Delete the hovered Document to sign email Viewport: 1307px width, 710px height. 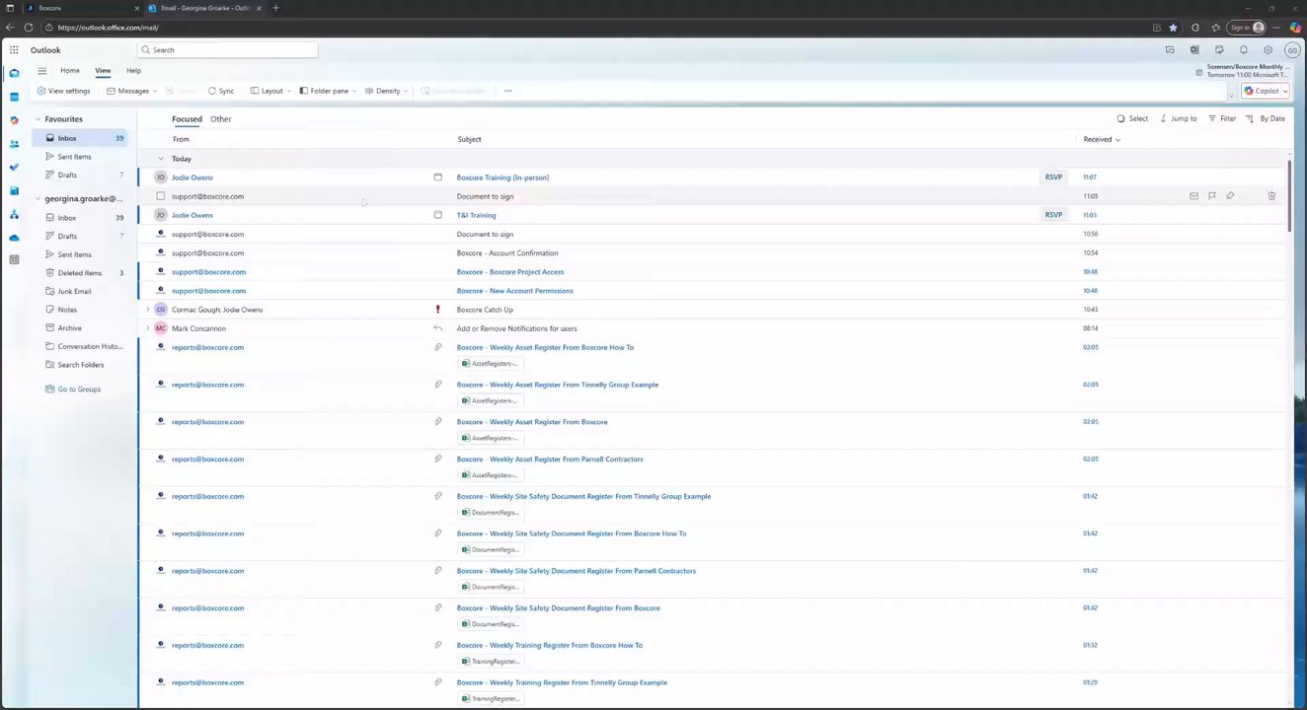click(1271, 196)
